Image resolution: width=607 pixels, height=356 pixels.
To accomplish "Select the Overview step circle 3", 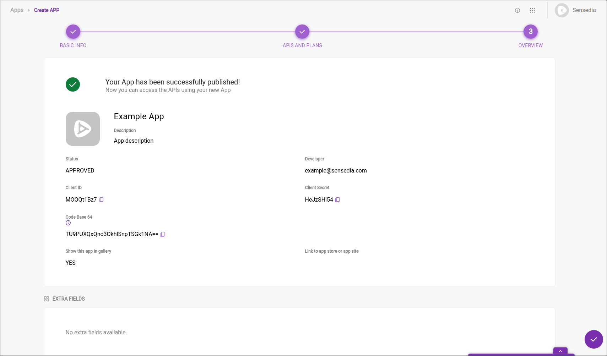I will [531, 31].
